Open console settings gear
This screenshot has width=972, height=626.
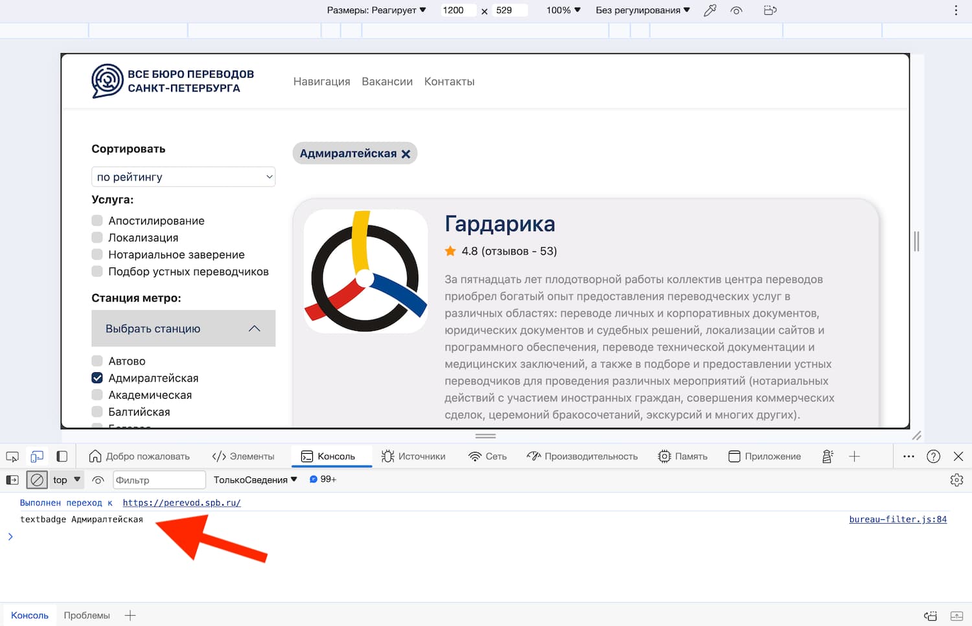[x=956, y=480]
